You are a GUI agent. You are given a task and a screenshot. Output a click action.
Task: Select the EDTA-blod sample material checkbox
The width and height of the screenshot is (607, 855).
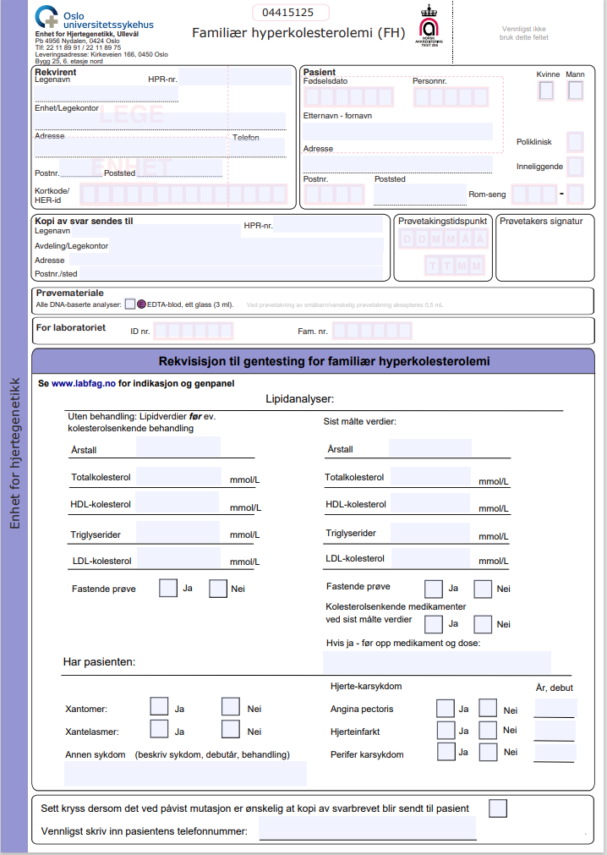pyautogui.click(x=130, y=304)
